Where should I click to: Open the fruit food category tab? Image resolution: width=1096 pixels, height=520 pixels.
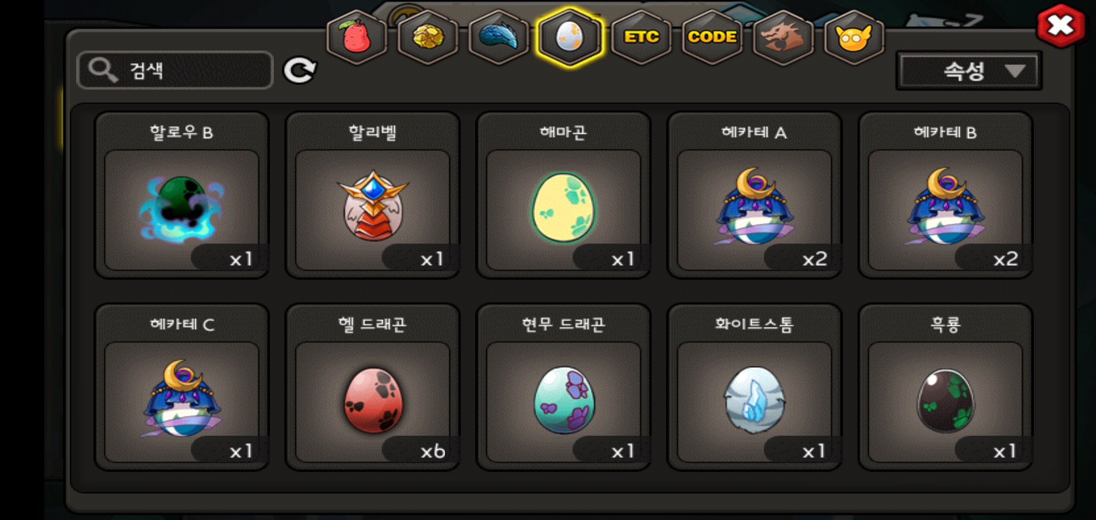(x=357, y=37)
